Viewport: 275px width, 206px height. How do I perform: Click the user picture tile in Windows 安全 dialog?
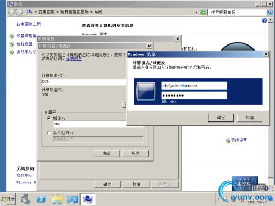(x=146, y=91)
